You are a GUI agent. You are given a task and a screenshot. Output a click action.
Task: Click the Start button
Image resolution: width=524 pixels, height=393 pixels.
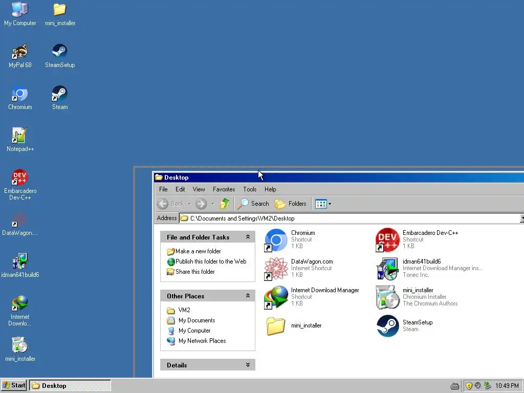tap(14, 385)
